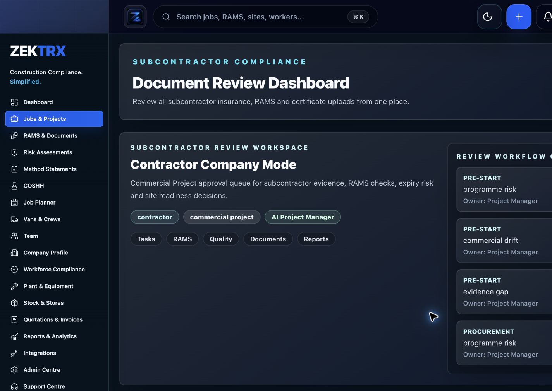Open COSHH sidebar item
This screenshot has height=391, width=552.
point(54,186)
